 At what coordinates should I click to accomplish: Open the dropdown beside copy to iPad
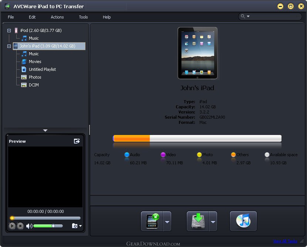(x=167, y=221)
